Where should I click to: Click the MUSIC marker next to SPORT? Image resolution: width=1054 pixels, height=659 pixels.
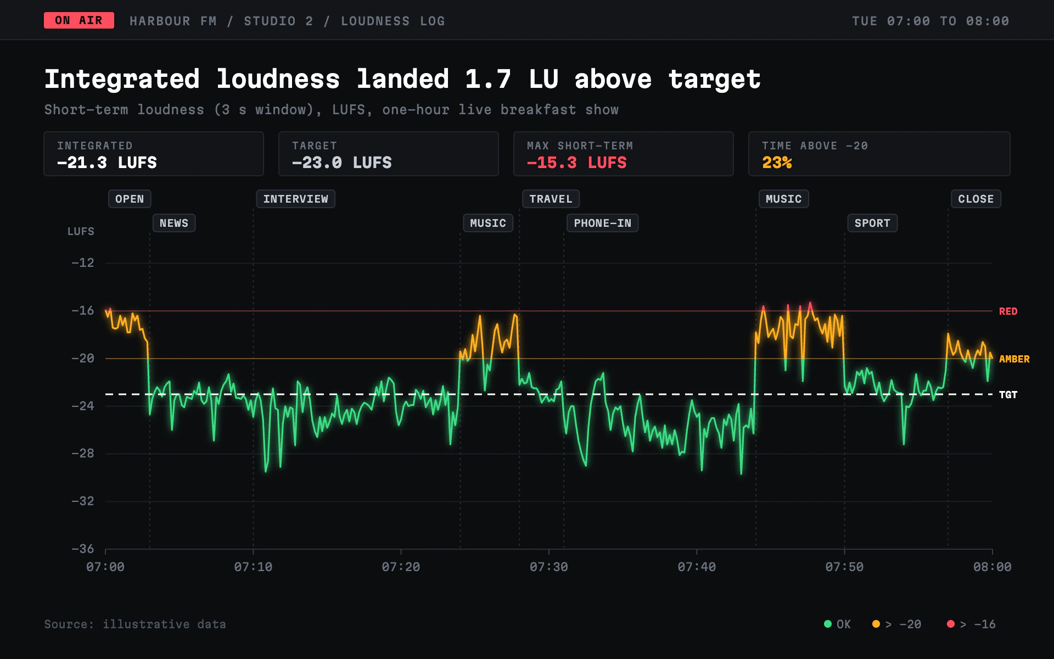(784, 199)
